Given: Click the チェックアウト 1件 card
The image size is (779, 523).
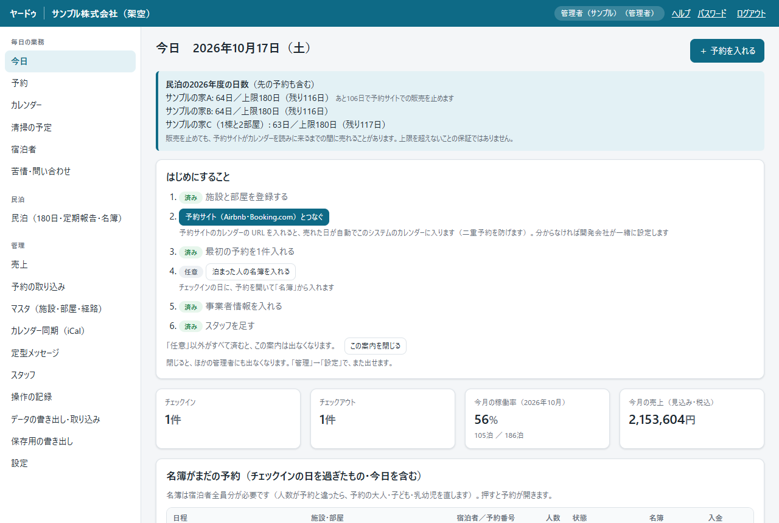Looking at the screenshot, I should click(x=383, y=419).
